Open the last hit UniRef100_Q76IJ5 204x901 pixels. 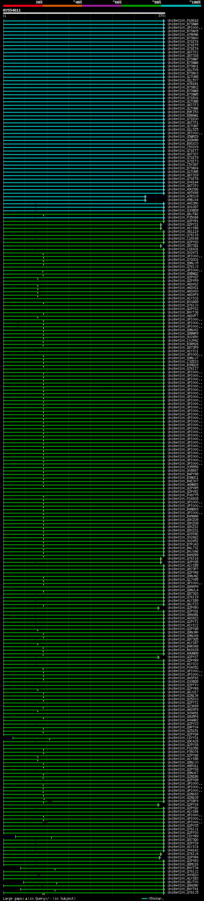(183, 892)
